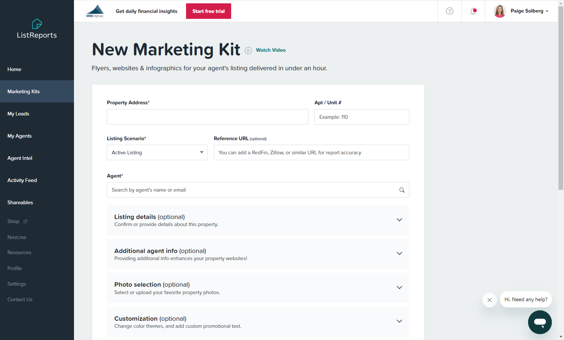Click Paige Solberg's profile avatar
564x340 pixels.
[x=500, y=11]
